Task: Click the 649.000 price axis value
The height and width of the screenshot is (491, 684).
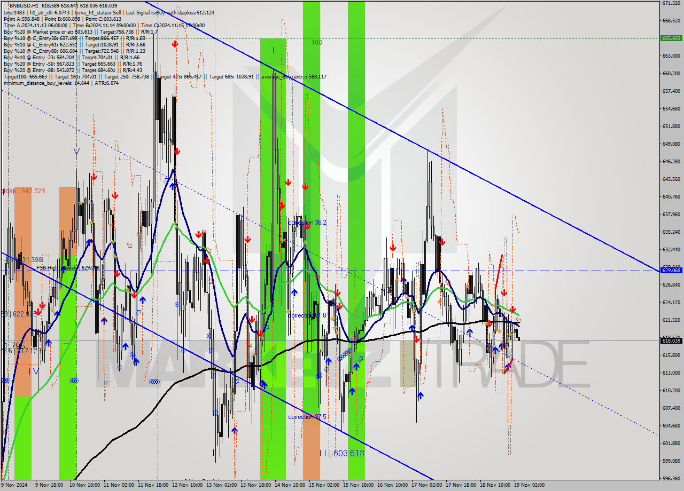Action: pyautogui.click(x=671, y=144)
